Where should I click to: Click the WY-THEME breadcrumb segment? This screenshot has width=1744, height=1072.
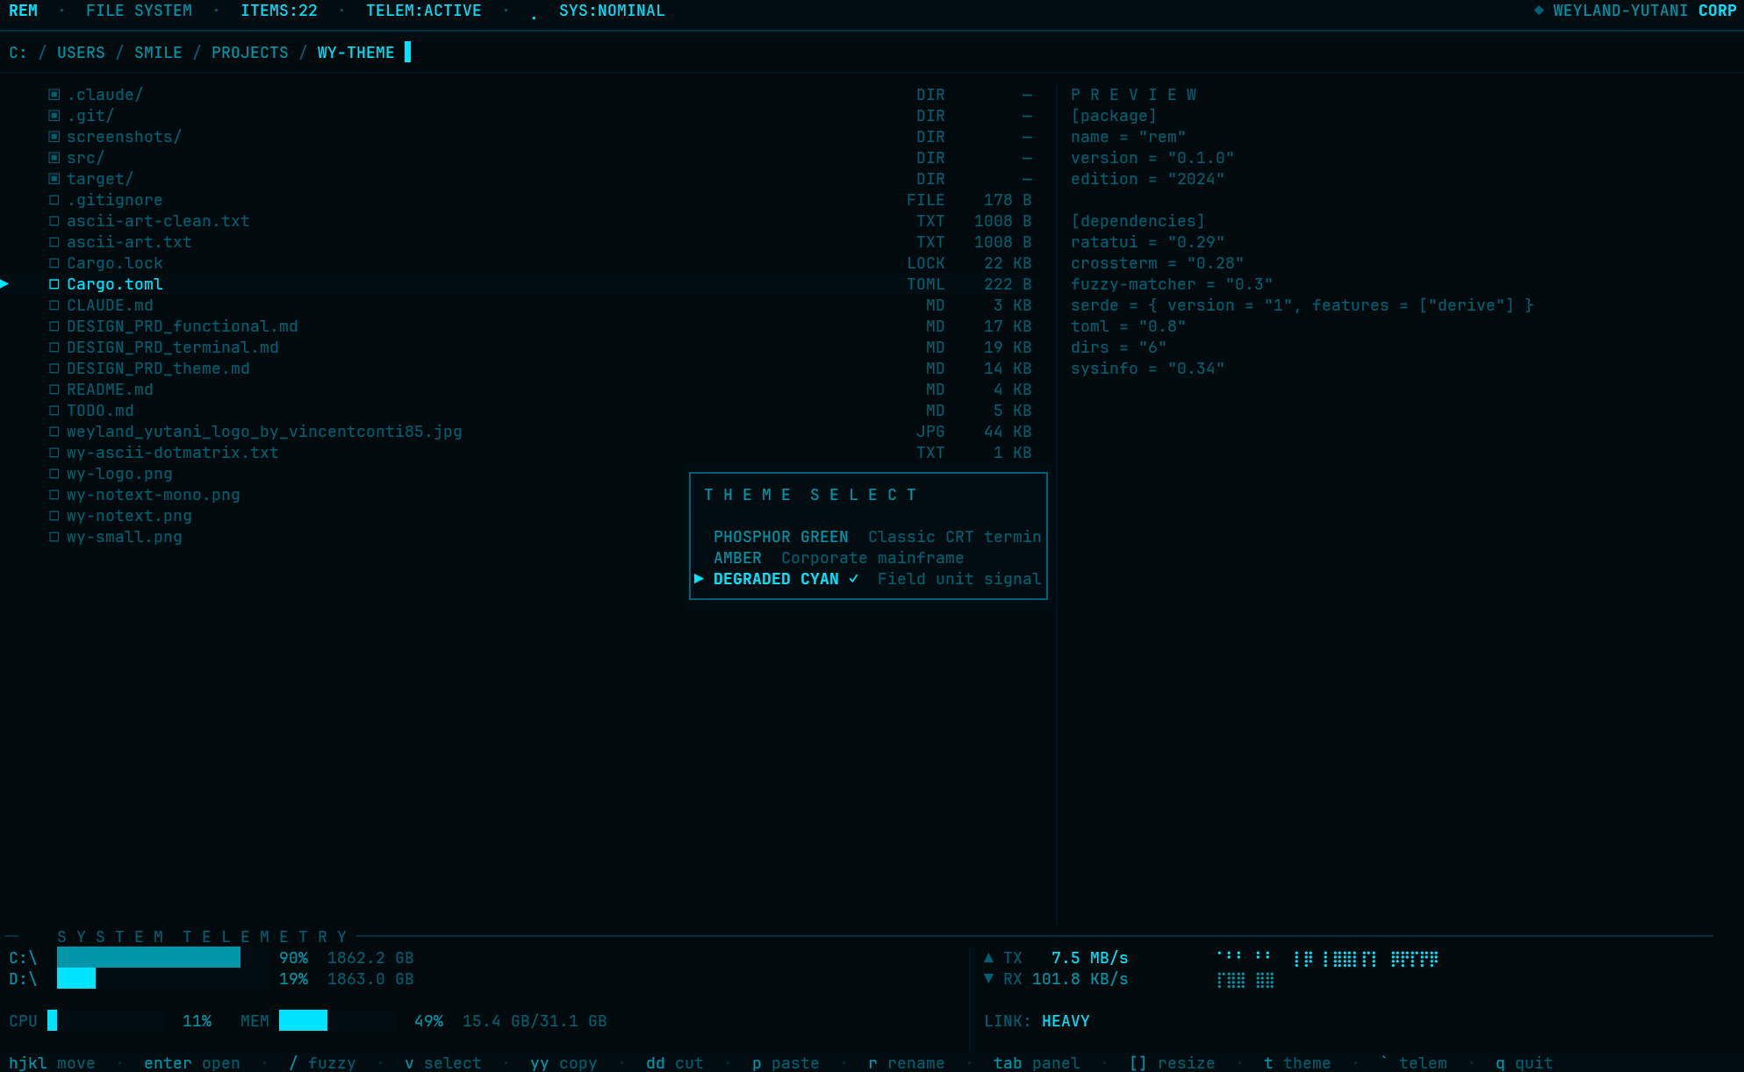355,52
